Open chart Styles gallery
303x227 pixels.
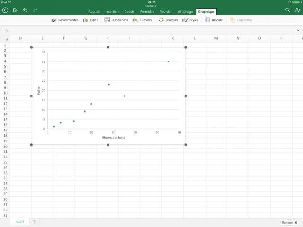tap(190, 20)
